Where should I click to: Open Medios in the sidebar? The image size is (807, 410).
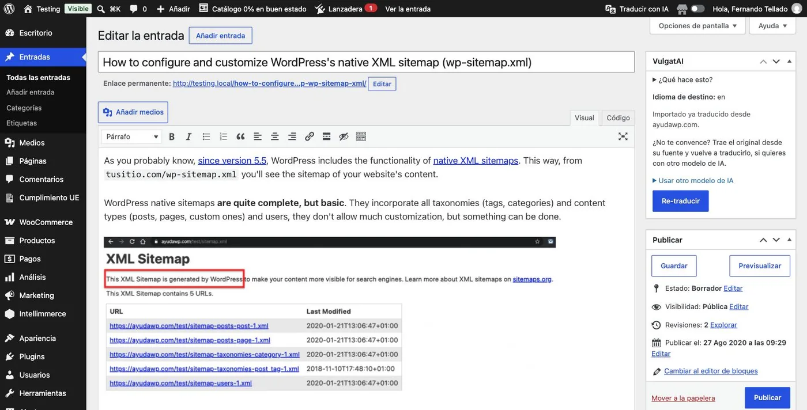coord(43,143)
